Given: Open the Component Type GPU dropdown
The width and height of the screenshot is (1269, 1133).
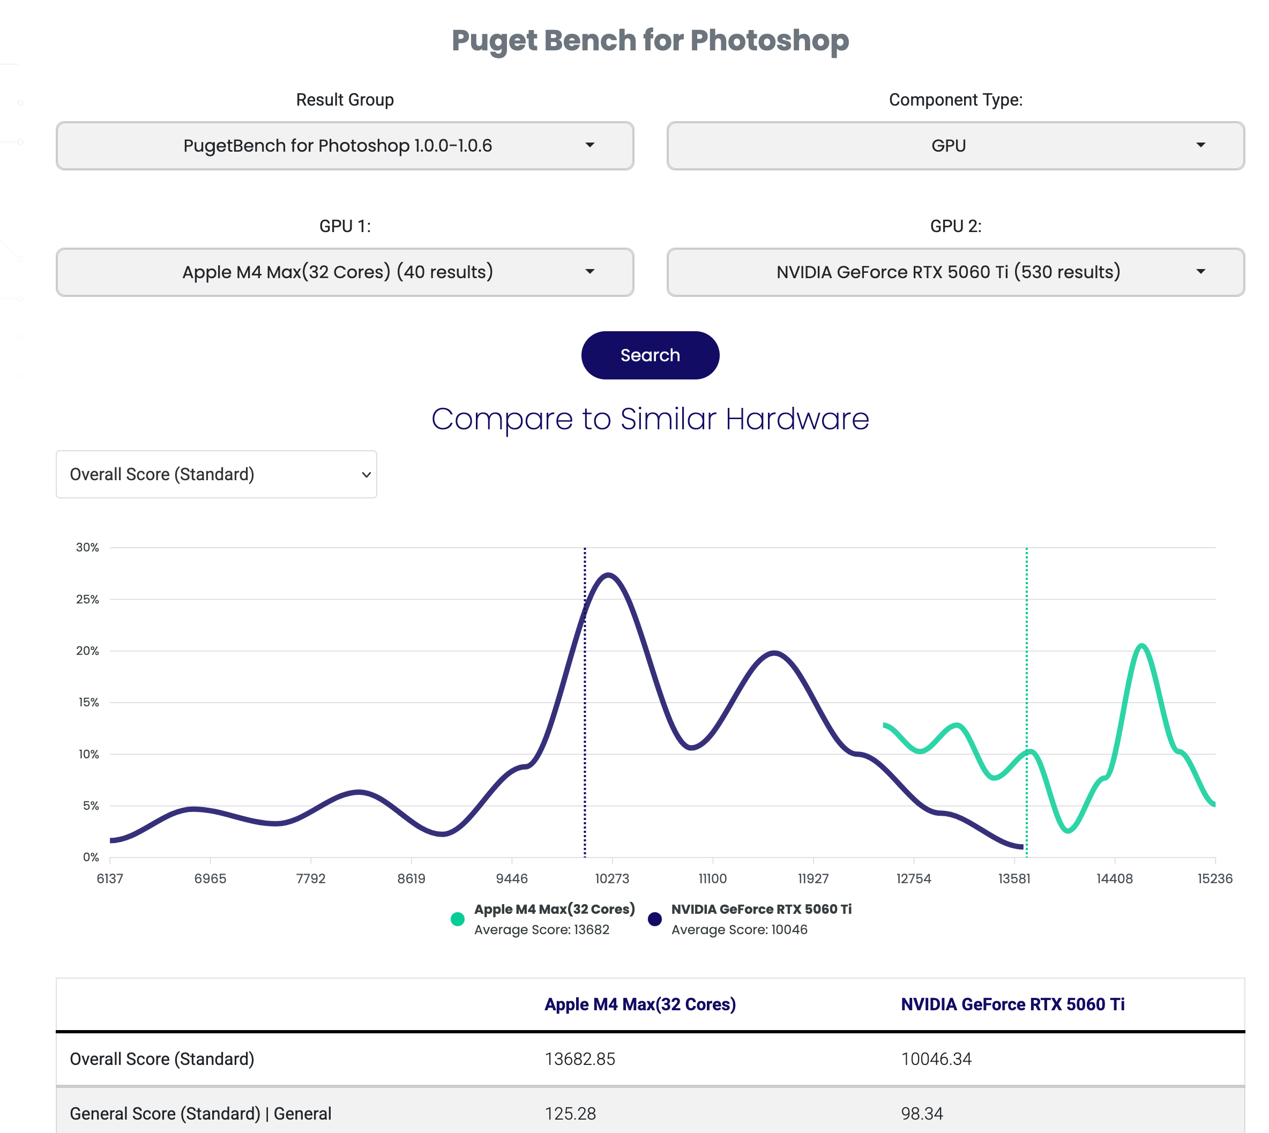Looking at the screenshot, I should 955,146.
